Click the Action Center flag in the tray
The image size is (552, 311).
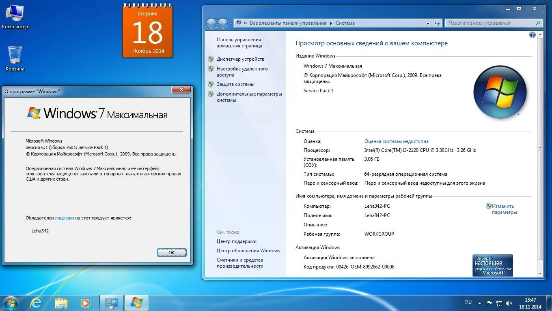pyautogui.click(x=489, y=302)
